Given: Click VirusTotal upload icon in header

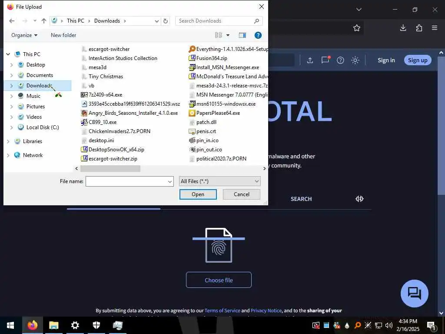Looking at the screenshot, I should [310, 60].
